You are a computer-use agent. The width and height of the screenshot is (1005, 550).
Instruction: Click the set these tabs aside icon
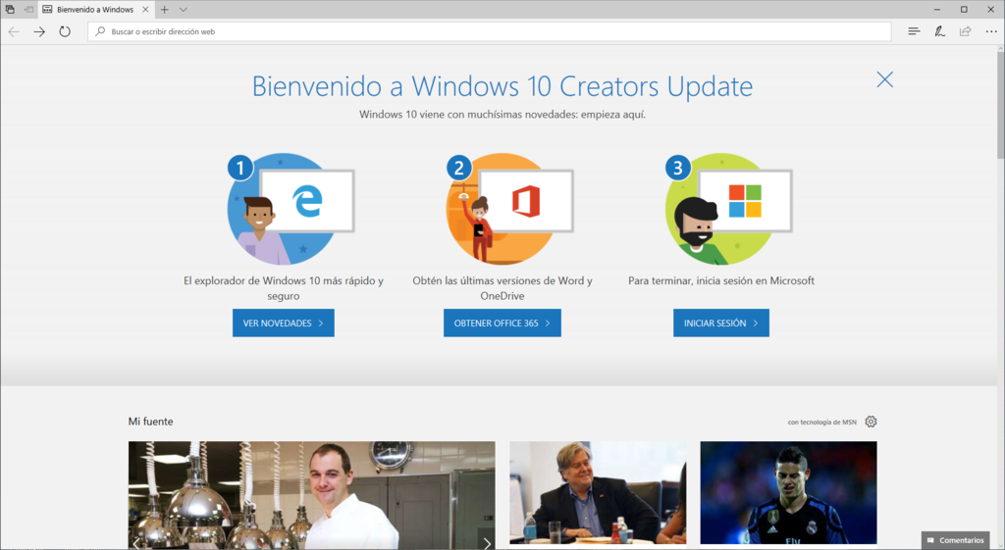pos(28,9)
